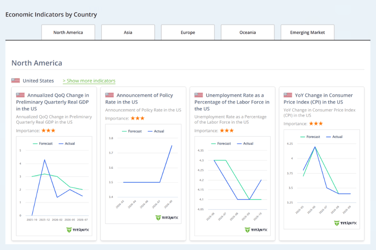Click 'Economic Indicators by Country' heading
Screen dimensions: 376x250
pos(51,15)
